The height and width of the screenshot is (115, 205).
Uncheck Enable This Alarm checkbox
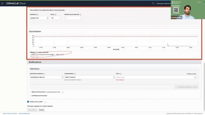pos(28,102)
